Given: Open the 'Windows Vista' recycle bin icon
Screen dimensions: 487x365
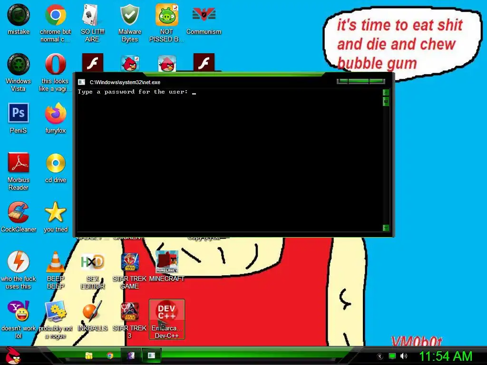Looking at the screenshot, I should click(x=19, y=72).
